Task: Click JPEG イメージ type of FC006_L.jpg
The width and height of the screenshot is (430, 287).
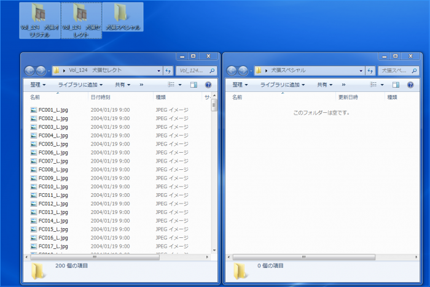Action: (172, 153)
